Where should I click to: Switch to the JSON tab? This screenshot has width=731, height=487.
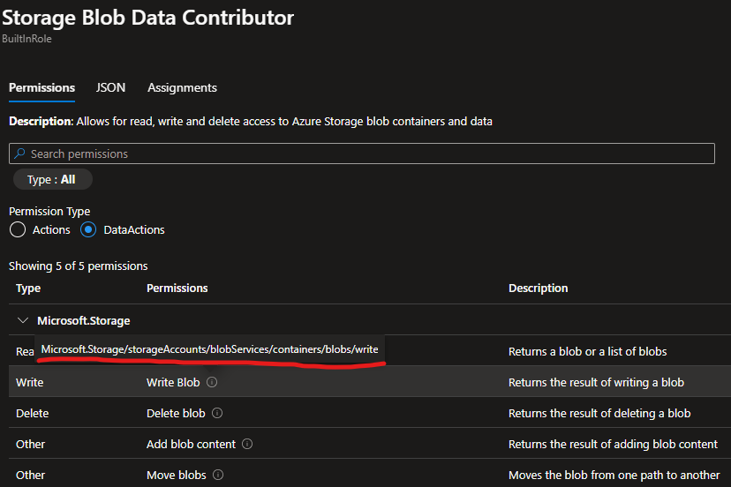[110, 87]
